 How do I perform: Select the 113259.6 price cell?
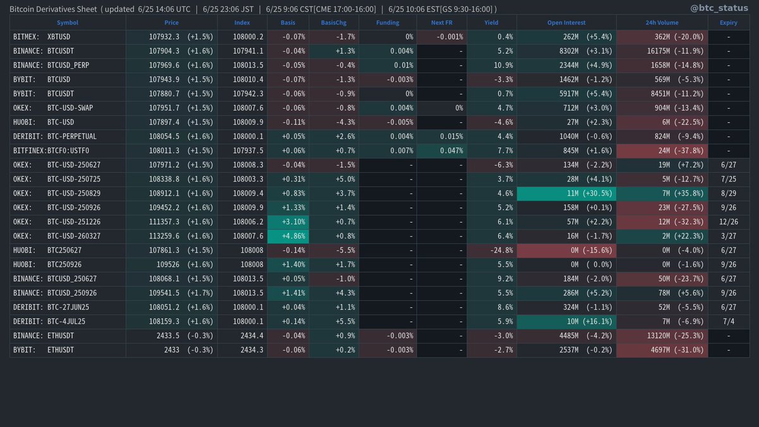171,236
